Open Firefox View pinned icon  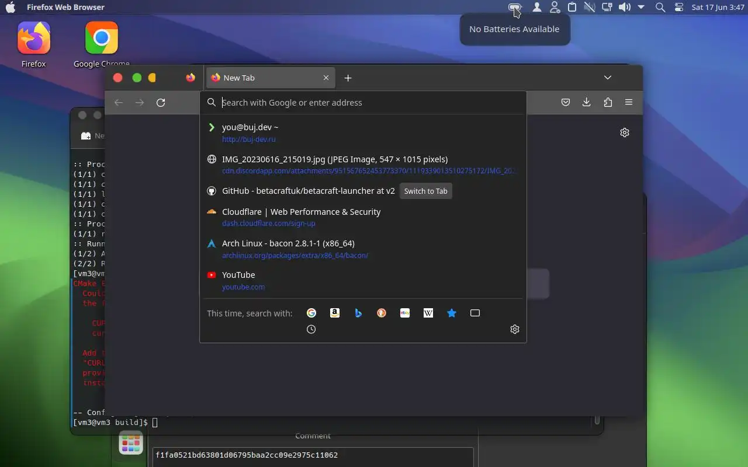(191, 78)
